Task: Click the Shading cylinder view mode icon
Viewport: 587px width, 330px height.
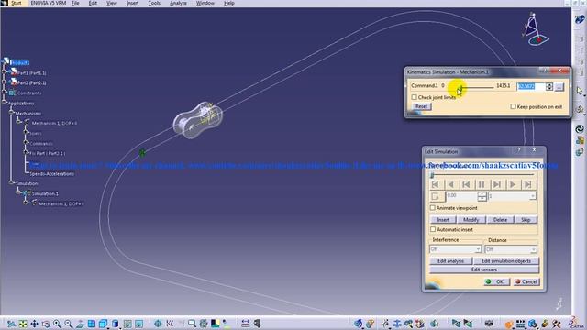Action: tap(116, 324)
